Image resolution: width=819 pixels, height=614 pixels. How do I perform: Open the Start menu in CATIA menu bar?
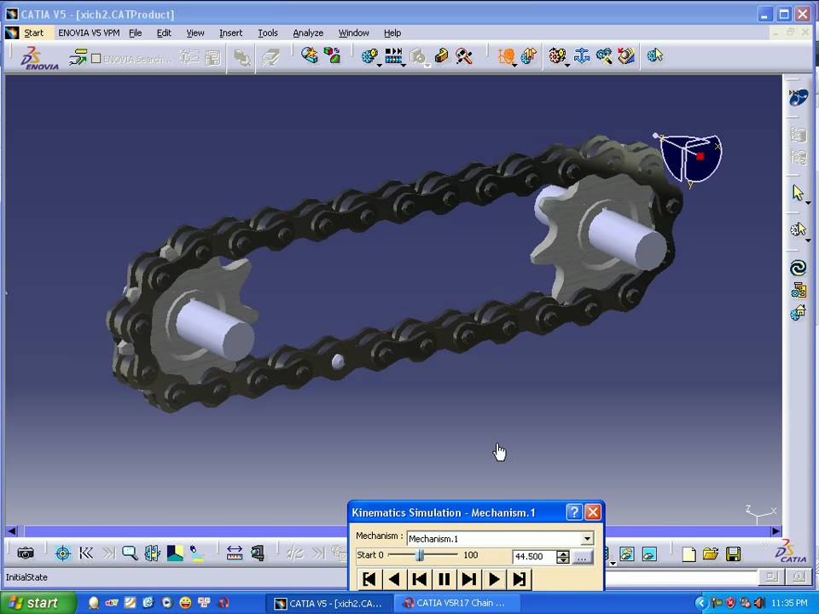(33, 33)
